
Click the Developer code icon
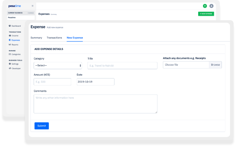10,69
